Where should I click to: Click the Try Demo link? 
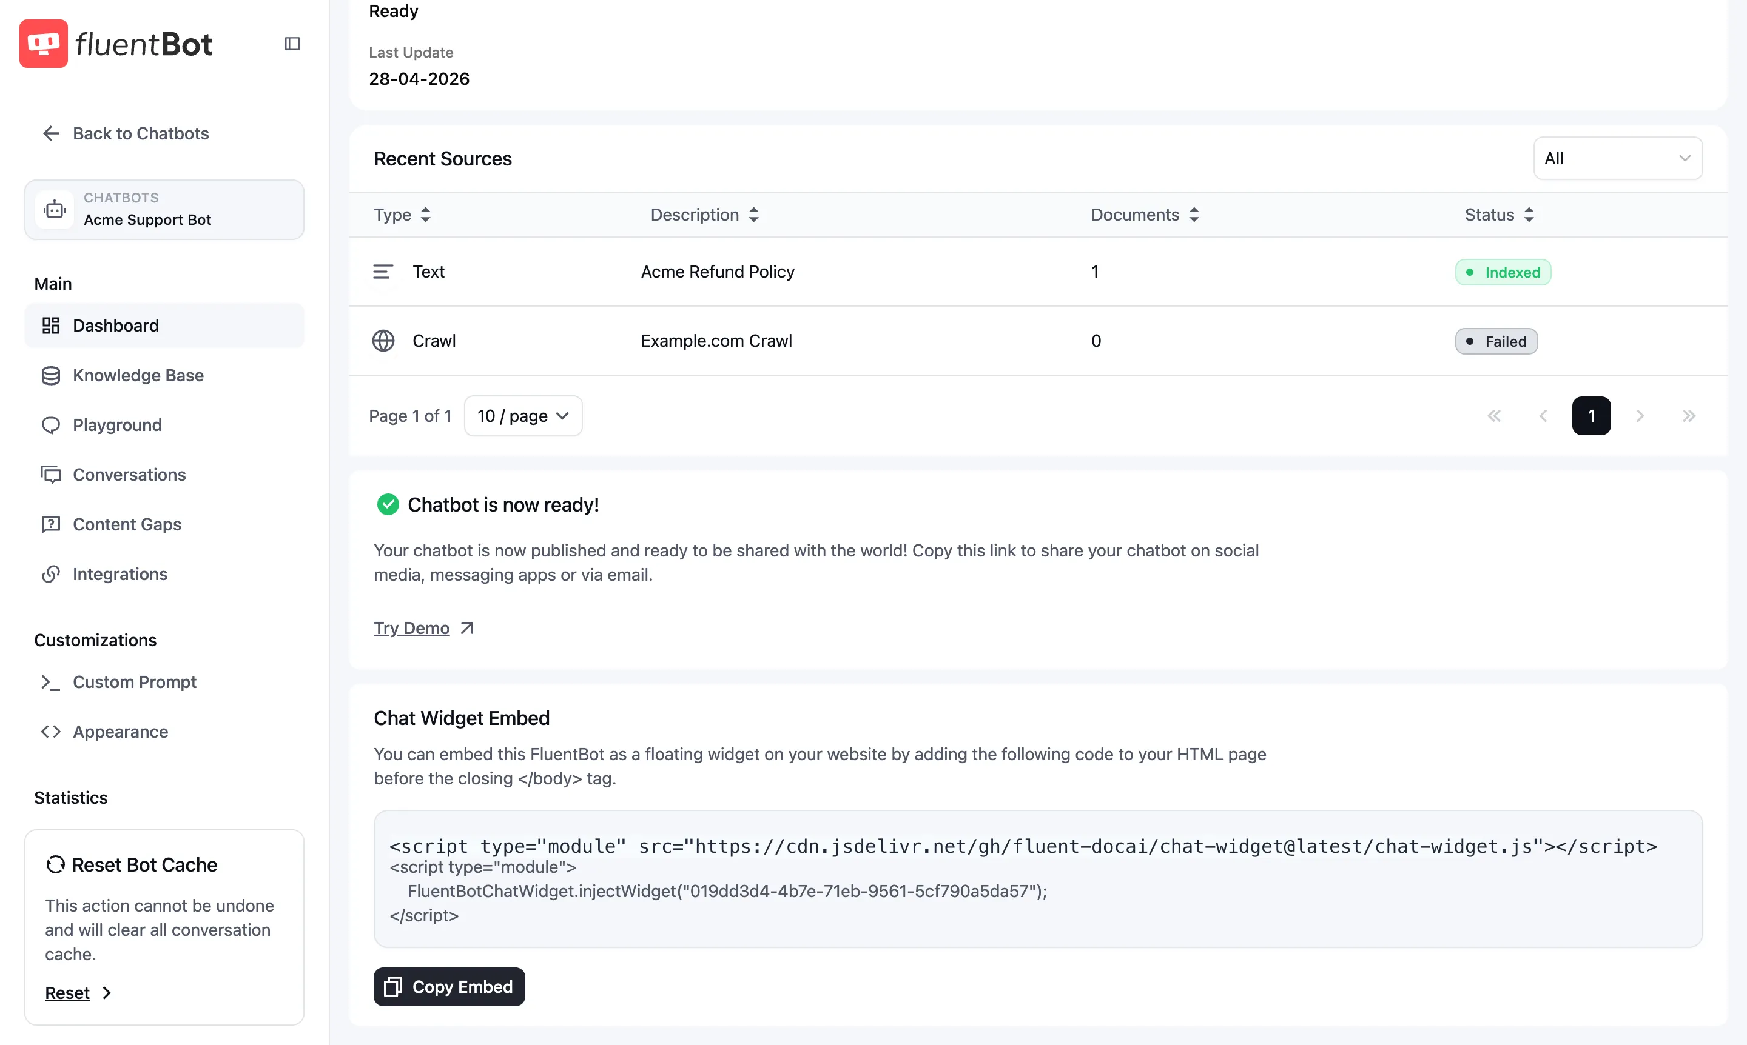411,627
